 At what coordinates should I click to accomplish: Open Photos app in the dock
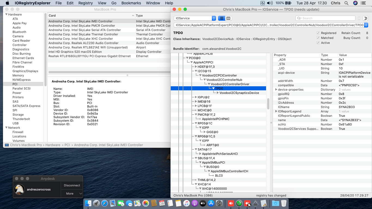pos(145,203)
